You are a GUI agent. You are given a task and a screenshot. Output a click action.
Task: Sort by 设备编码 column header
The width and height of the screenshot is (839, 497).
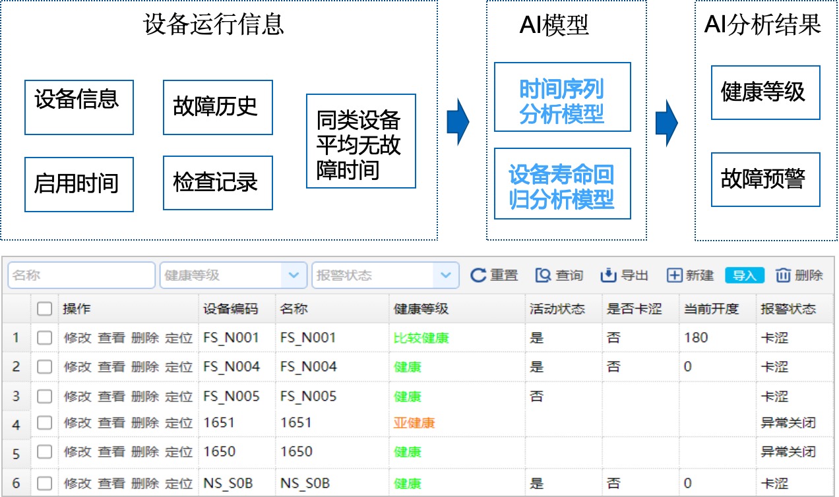(x=230, y=309)
